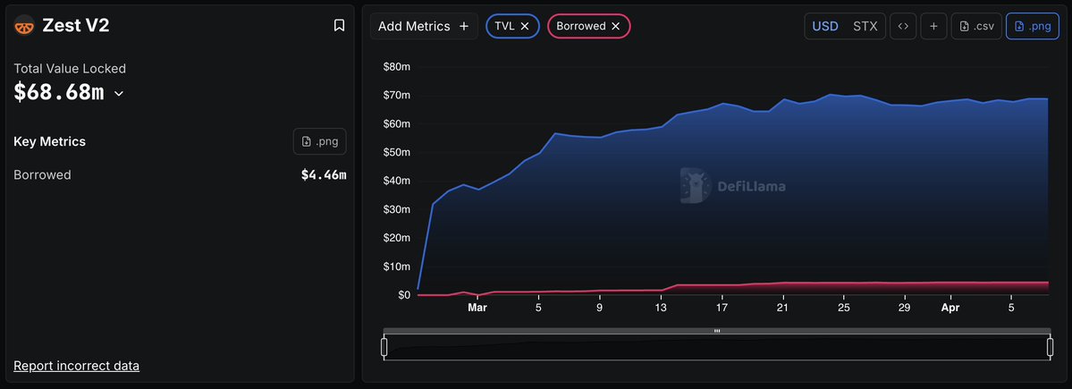Screen dimensions: 1072x389
Task: Click the center grip of range slider
Action: [x=717, y=331]
